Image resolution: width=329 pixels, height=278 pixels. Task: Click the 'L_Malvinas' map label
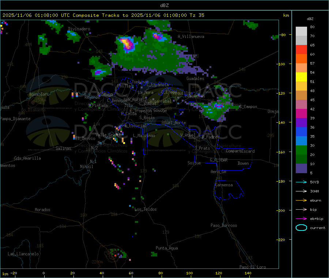(x=144, y=136)
